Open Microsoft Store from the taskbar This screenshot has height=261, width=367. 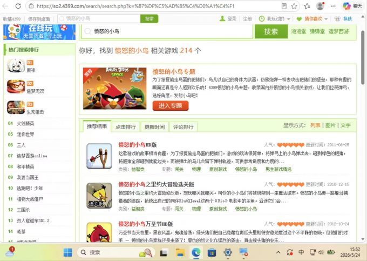click(x=212, y=252)
